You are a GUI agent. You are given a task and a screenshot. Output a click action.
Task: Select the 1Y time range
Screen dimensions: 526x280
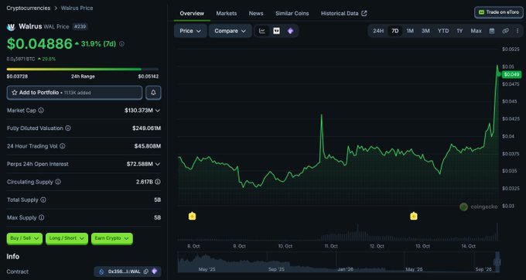pos(459,31)
